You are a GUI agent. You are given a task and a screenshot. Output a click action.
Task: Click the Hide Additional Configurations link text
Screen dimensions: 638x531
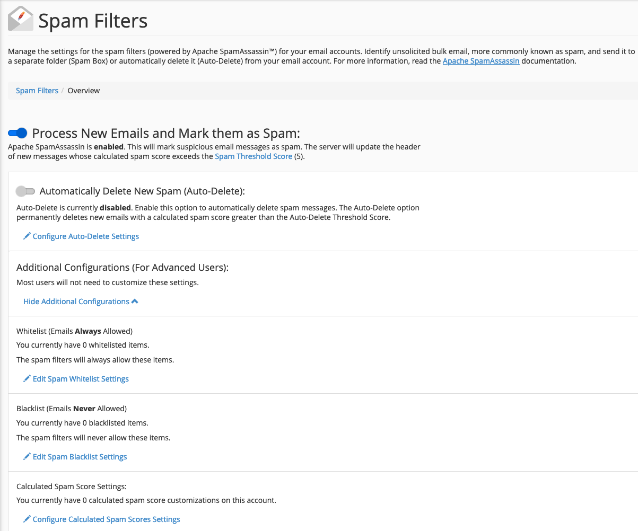[x=76, y=302]
